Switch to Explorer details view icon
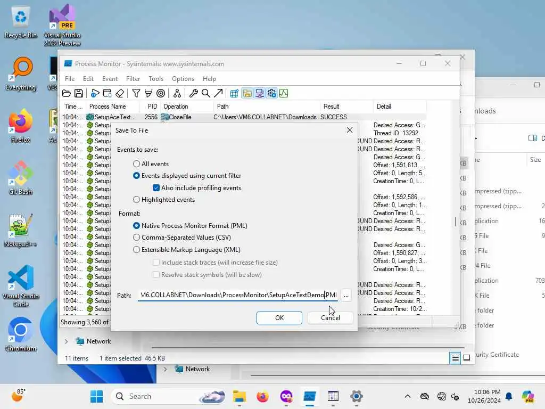The image size is (545, 409). click(x=455, y=358)
